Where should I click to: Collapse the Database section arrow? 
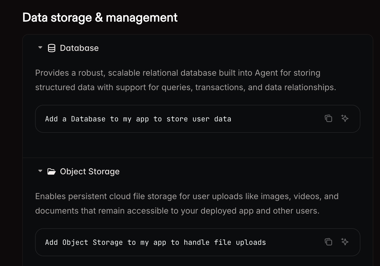(40, 48)
